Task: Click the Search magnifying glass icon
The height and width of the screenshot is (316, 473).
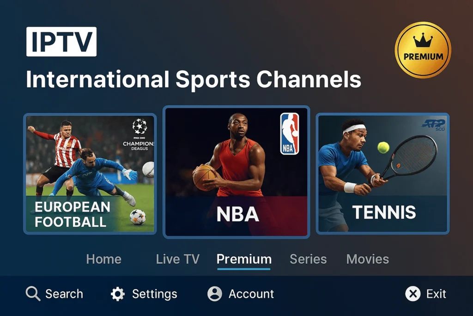Action: coord(33,294)
